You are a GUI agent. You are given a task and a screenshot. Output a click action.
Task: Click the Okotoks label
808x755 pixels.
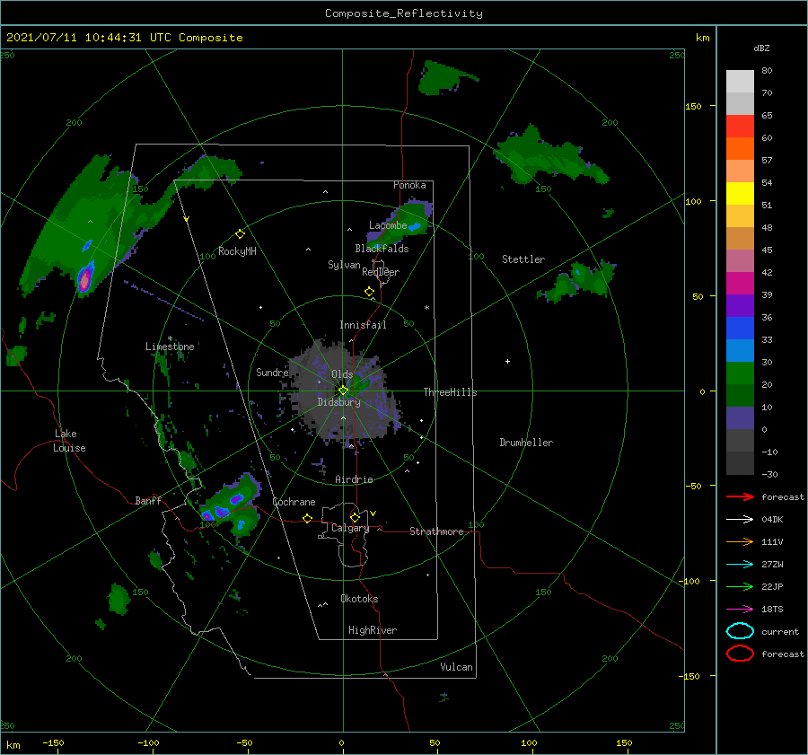tap(359, 599)
